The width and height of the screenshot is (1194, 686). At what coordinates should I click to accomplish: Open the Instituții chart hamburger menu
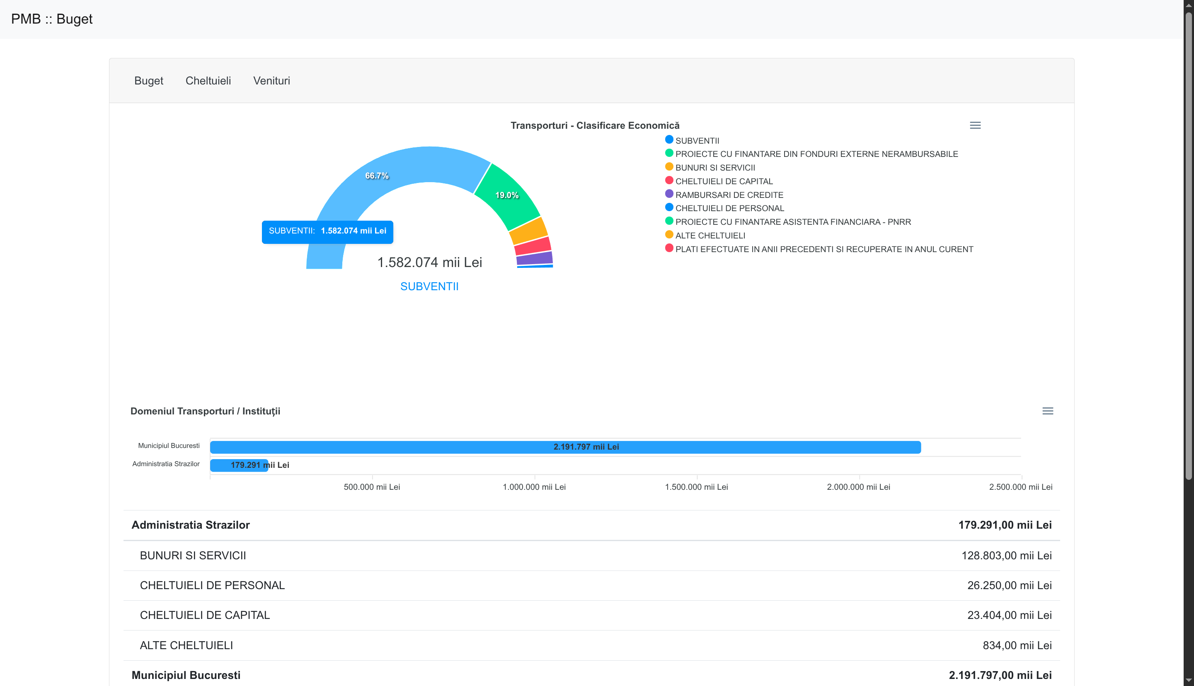(1047, 411)
